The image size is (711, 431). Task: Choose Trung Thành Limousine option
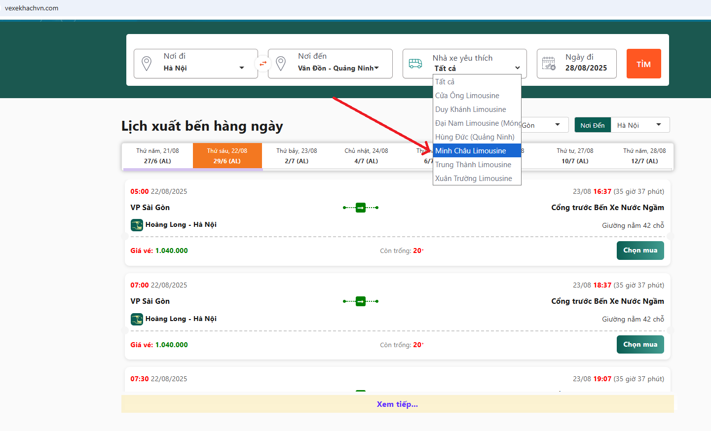477,165
